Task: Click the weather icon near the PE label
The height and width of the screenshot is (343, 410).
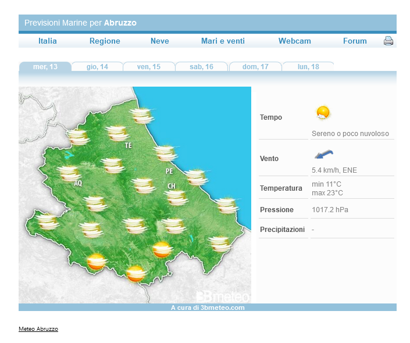Action: point(165,153)
